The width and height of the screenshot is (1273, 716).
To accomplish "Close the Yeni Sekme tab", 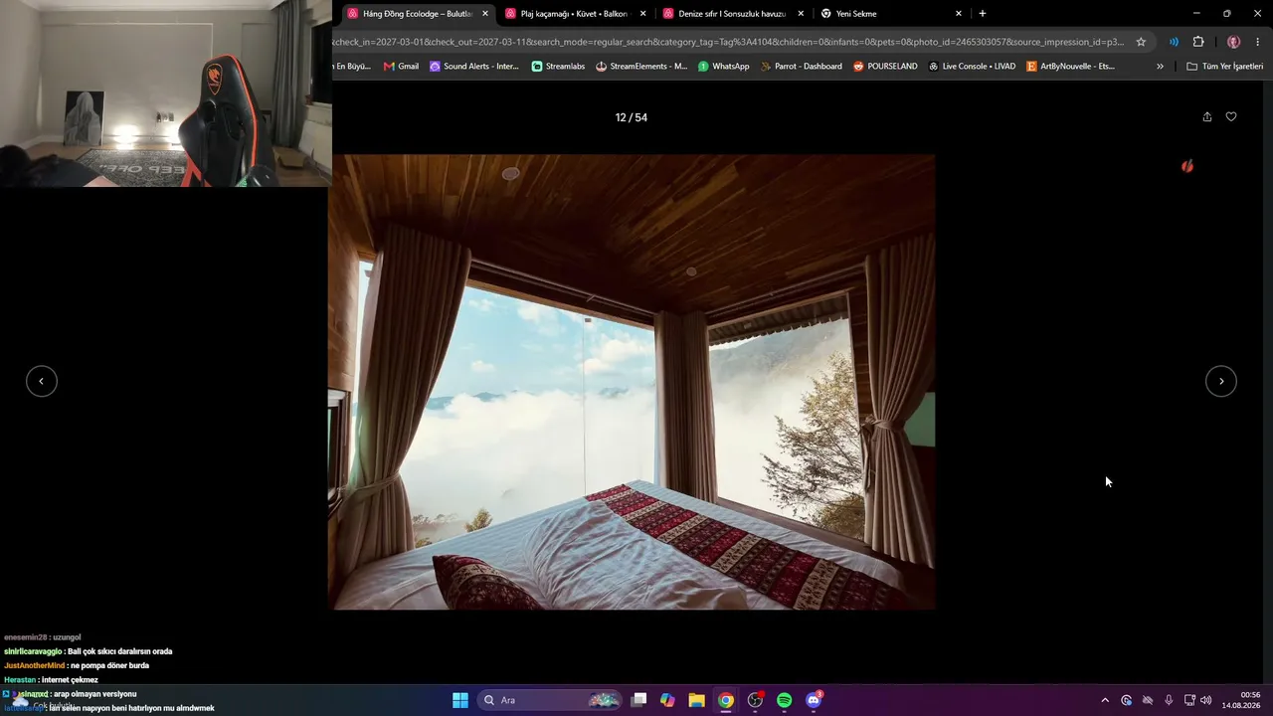I will point(959,14).
